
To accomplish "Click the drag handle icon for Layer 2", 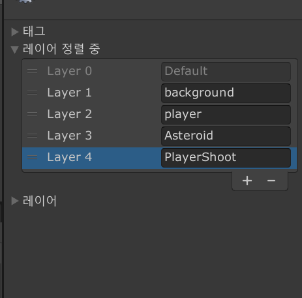I will (x=32, y=114).
